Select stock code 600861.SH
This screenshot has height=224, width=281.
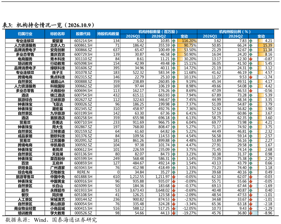click(x=83, y=45)
